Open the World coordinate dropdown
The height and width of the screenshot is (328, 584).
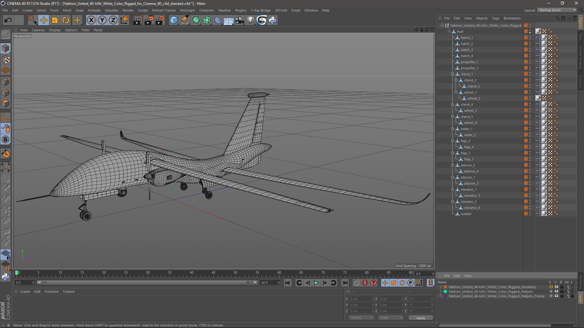tap(361, 318)
